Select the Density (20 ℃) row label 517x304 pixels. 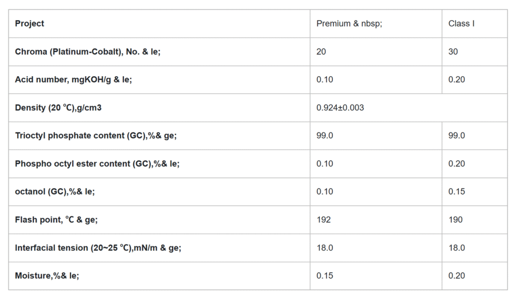click(x=58, y=108)
